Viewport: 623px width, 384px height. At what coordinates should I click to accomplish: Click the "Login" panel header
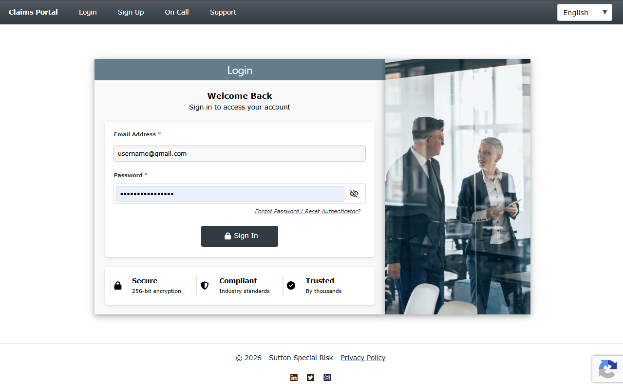pos(240,70)
